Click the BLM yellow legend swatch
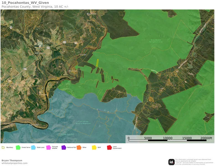215x166 pixels. tap(94, 147)
